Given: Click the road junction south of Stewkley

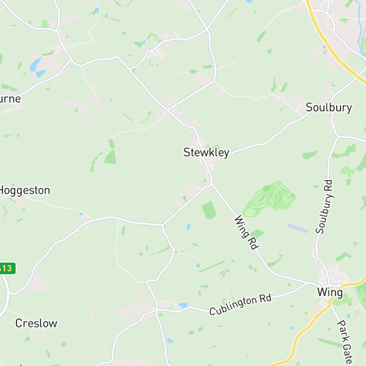Looking at the screenshot, I should coord(212,184).
